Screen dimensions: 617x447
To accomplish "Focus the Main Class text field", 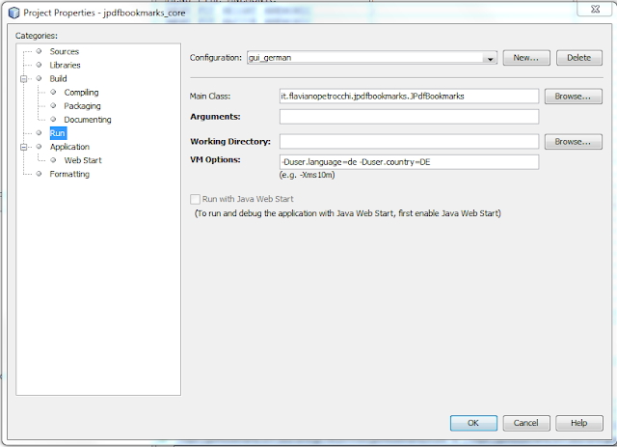I will [409, 97].
